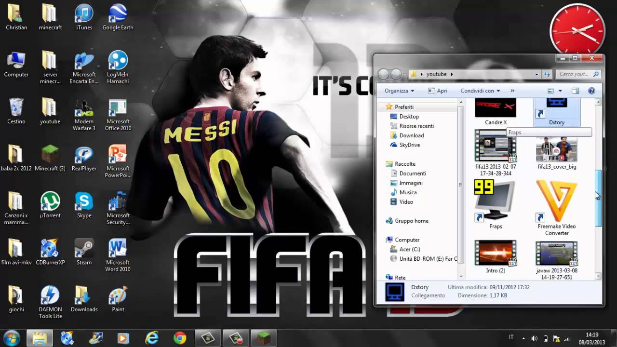Launch Microsoft Word 2010 desktop shortcut

(x=118, y=255)
